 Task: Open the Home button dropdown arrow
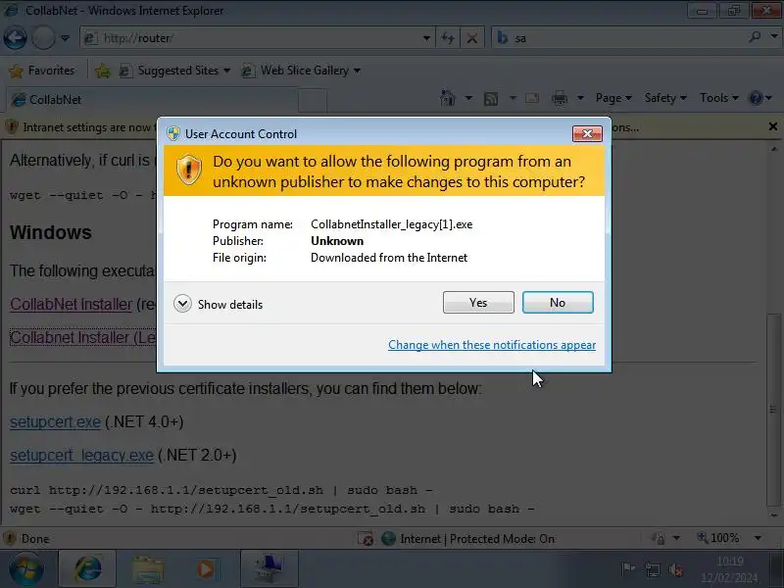tap(468, 98)
